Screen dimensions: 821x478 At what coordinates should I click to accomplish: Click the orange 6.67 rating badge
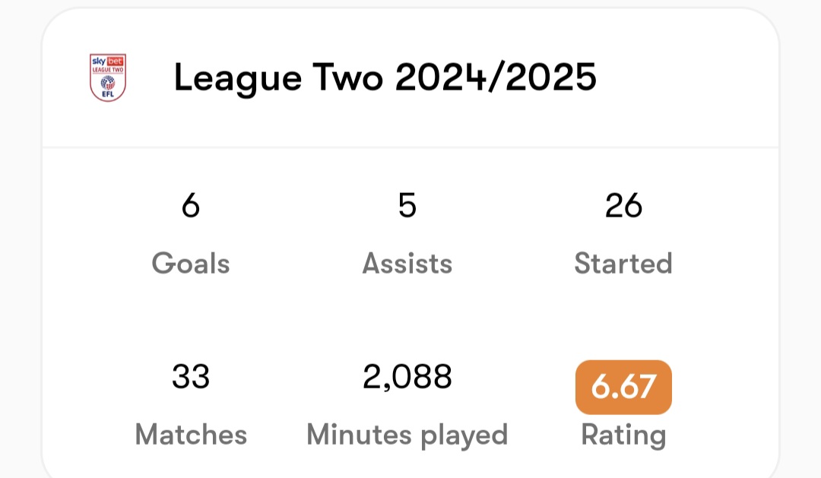coord(623,387)
